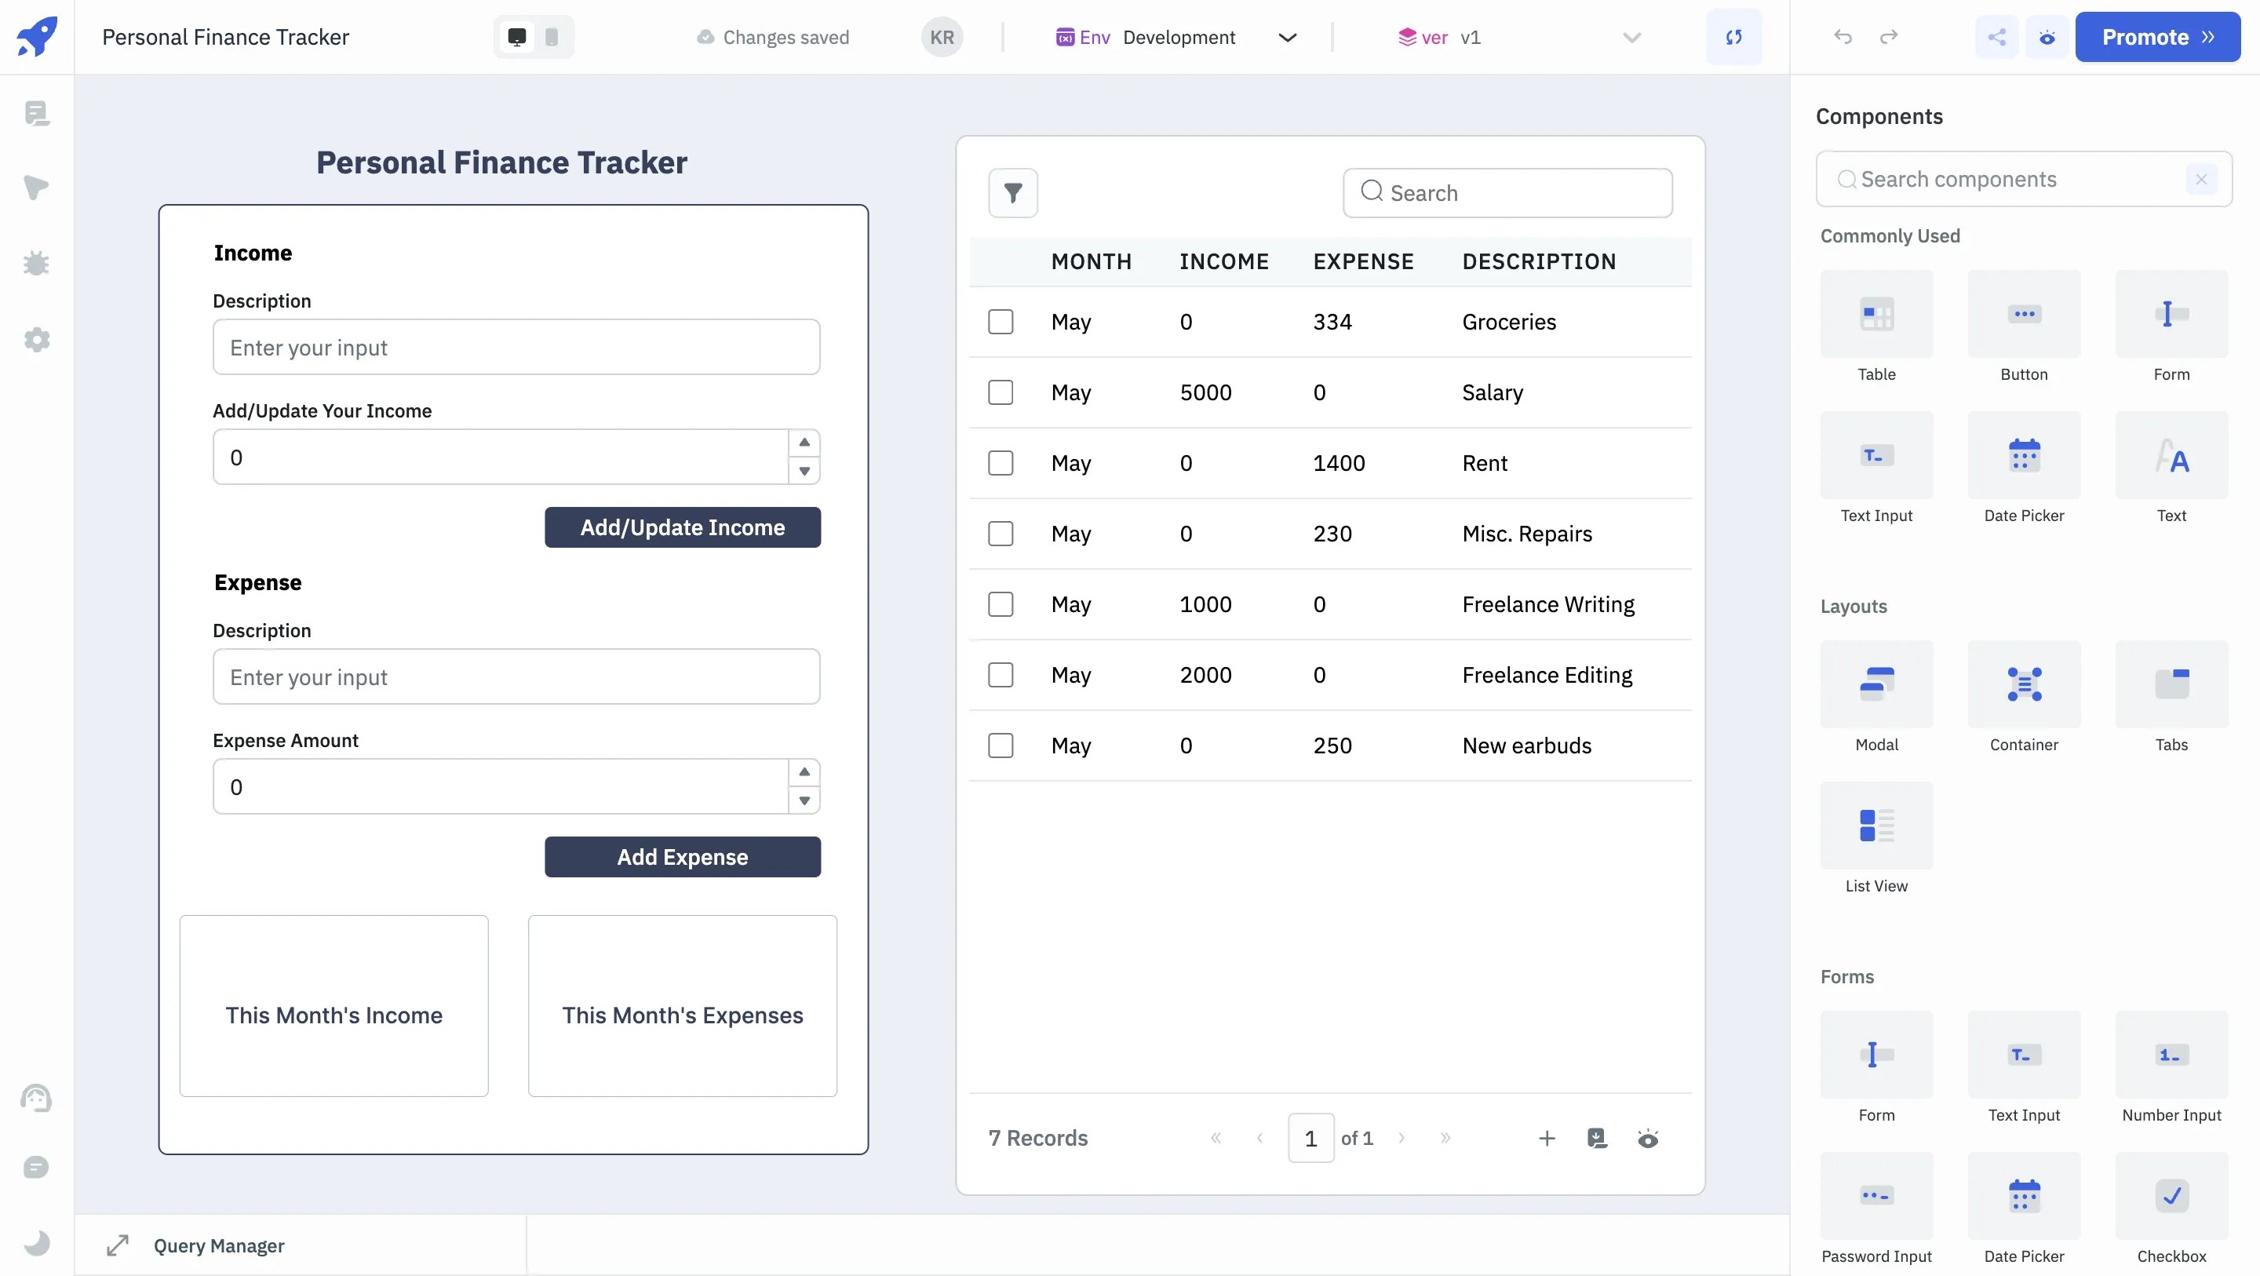
Task: Switch to mobile layout view
Action: (x=552, y=37)
